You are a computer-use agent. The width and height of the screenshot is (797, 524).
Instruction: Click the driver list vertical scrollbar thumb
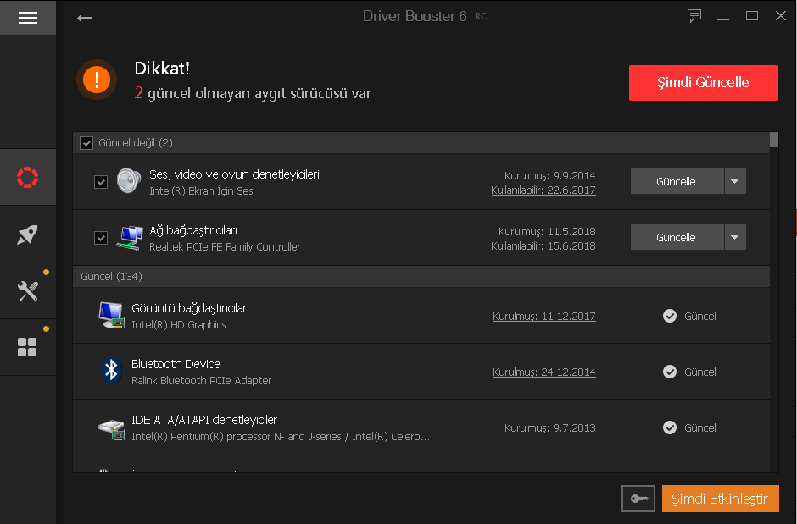pyautogui.click(x=774, y=140)
